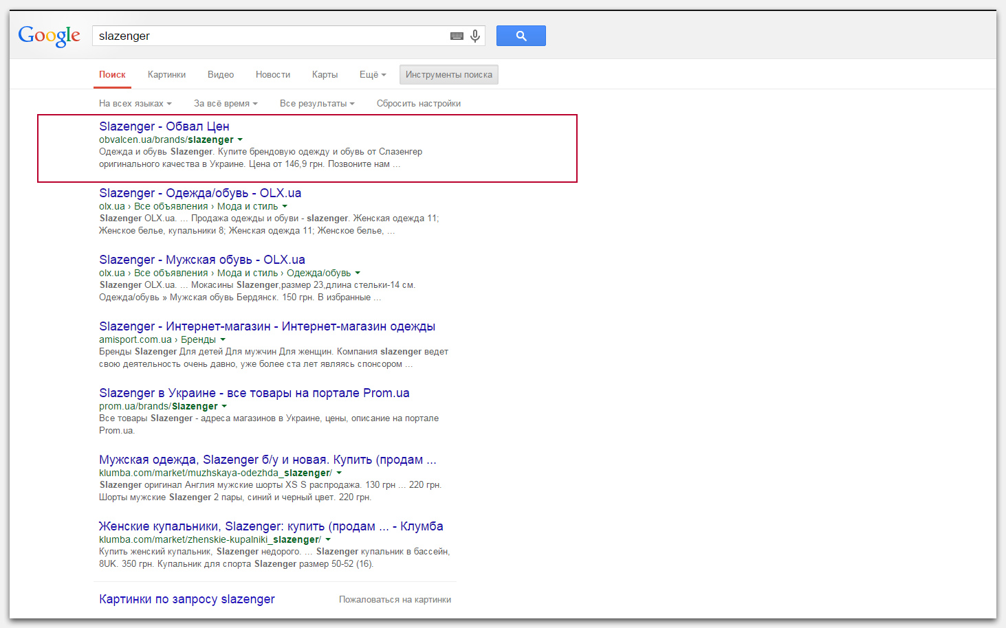Click Пожаловаться на картинки link

click(x=395, y=600)
